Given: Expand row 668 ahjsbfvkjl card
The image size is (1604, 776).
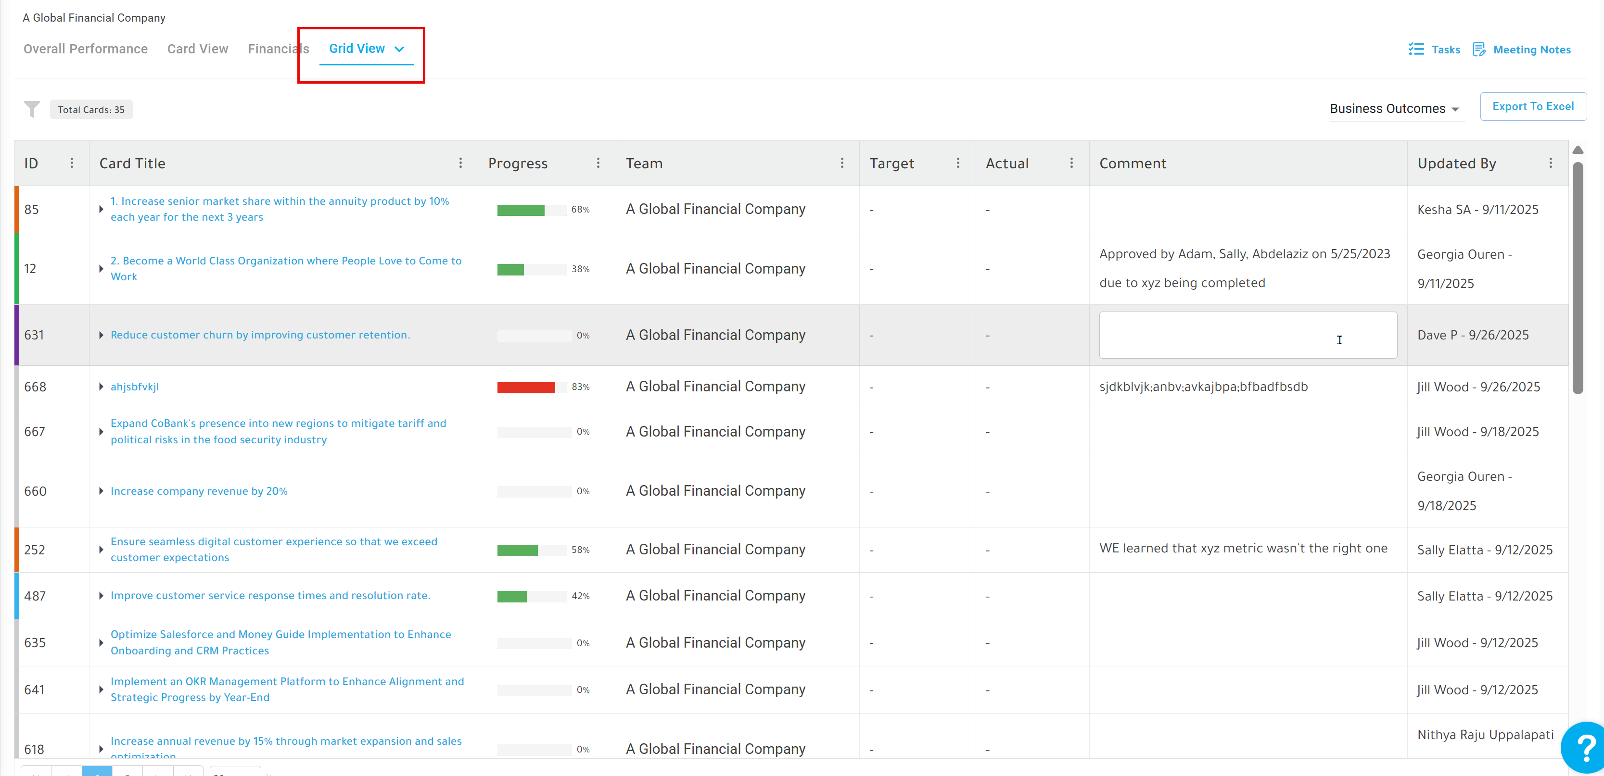Looking at the screenshot, I should (x=101, y=387).
